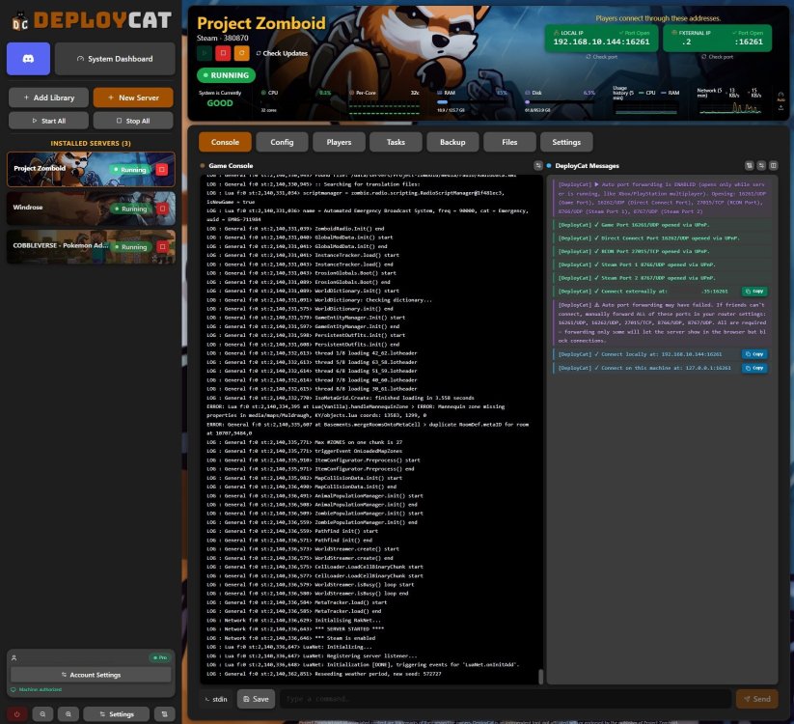Click the Network history graph
Screen dimensions: 794x724
729,108
